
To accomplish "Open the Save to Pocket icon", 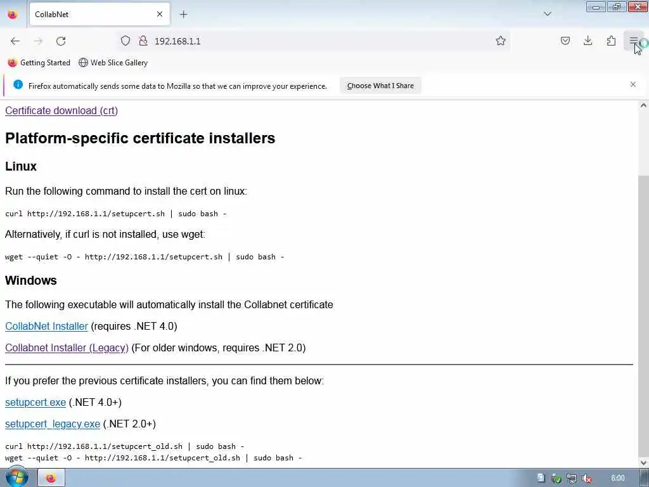I will click(x=565, y=41).
